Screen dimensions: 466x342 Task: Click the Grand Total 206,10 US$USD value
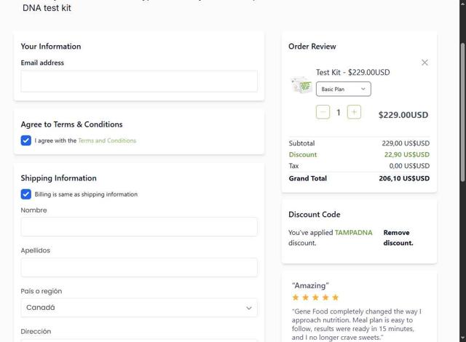pyautogui.click(x=404, y=178)
